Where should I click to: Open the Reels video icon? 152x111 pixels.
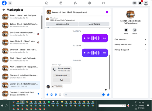(61, 3)
